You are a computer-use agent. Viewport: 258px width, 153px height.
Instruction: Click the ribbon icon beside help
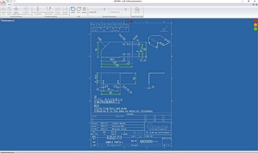pyautogui.click(x=256, y=4)
